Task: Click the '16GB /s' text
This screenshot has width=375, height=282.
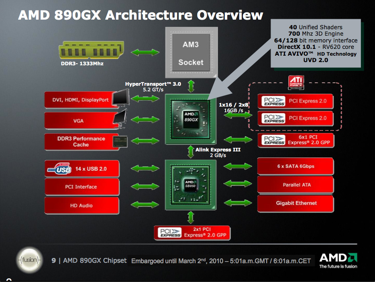Action: (x=234, y=111)
